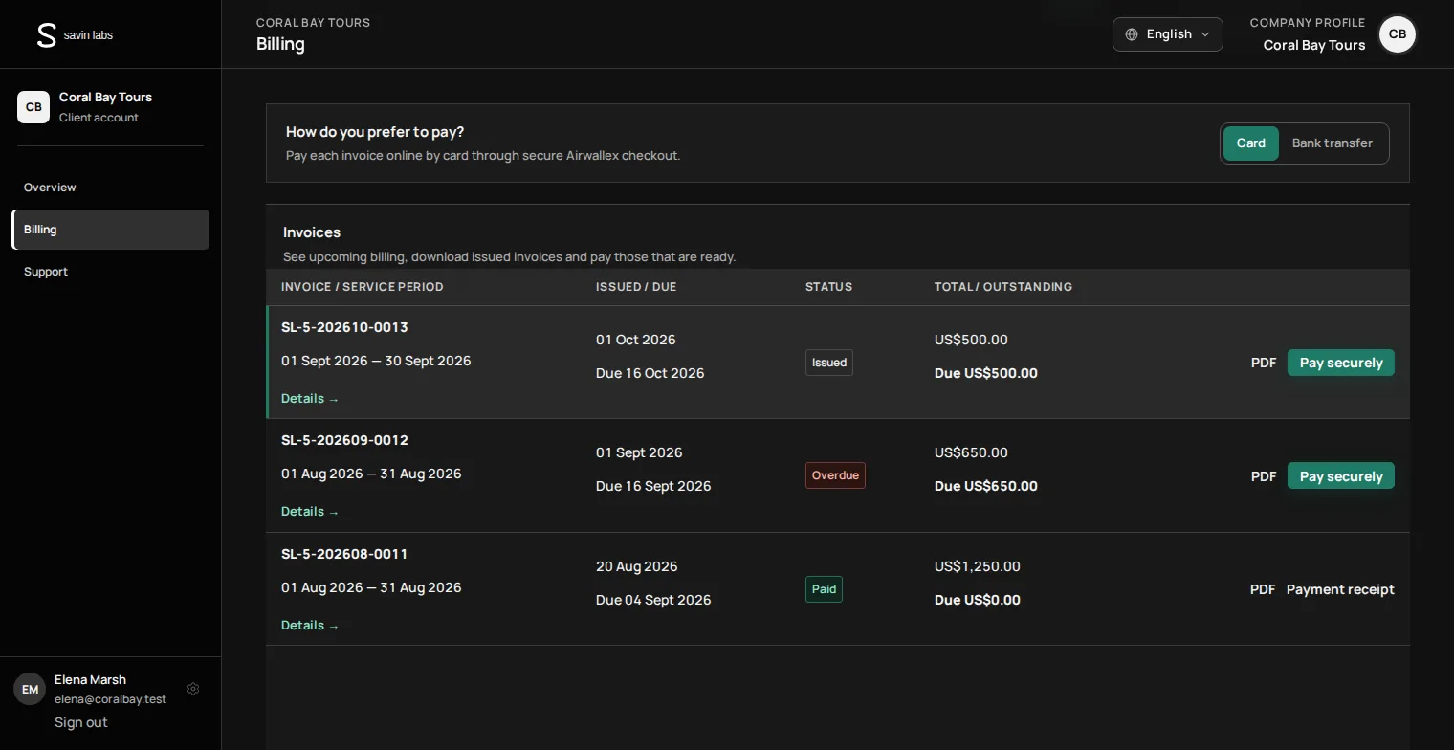Screen dimensions: 1454x750
Task: Go to Overview in sidebar
Action: coord(110,187)
